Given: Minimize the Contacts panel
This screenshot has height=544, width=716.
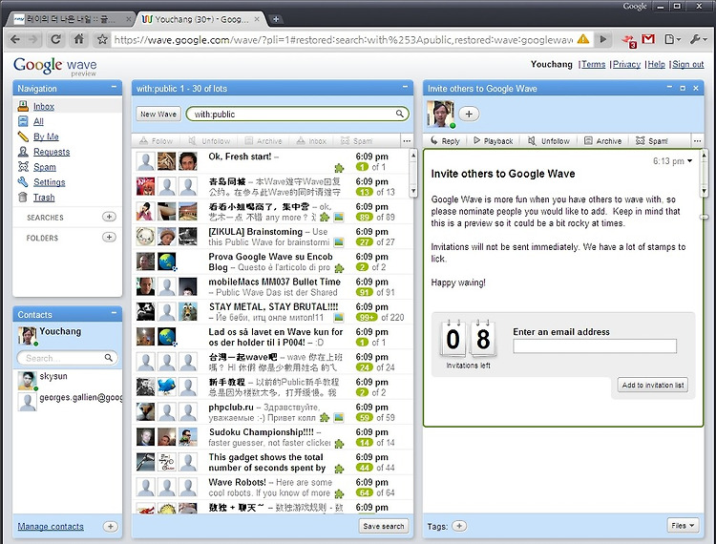Looking at the screenshot, I should coord(114,313).
